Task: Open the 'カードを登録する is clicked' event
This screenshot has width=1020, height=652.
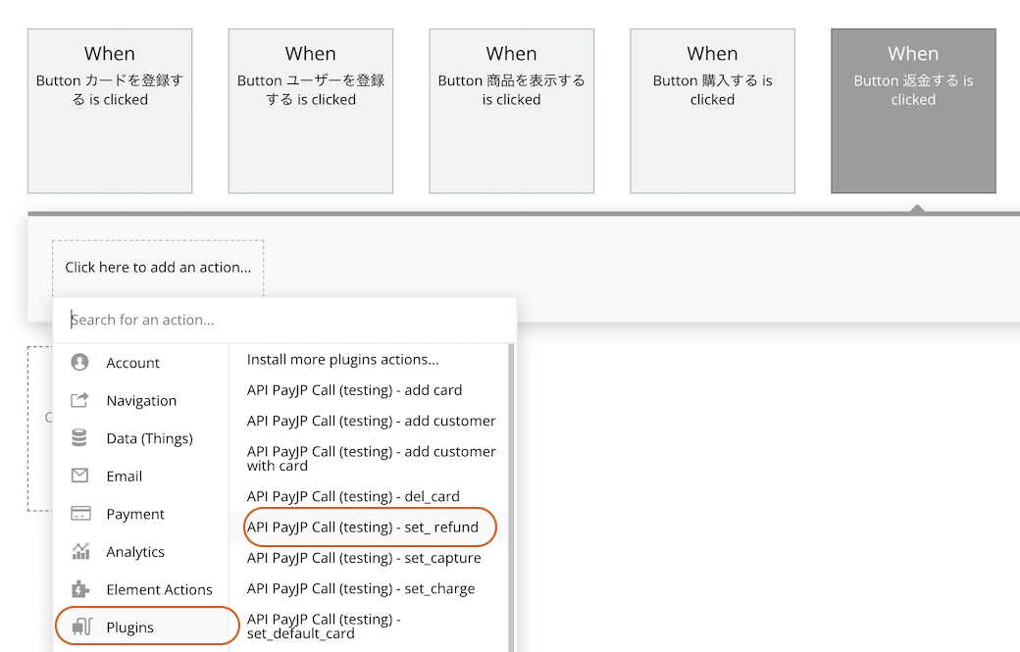Action: tap(110, 111)
